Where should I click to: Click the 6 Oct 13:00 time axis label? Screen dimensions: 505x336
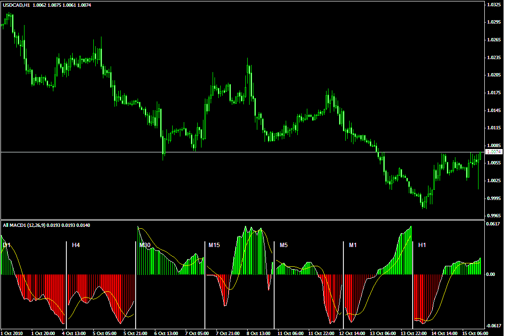[166, 334]
